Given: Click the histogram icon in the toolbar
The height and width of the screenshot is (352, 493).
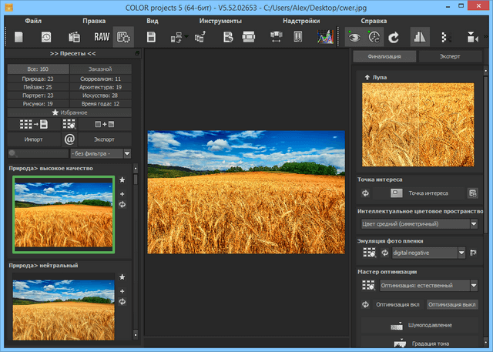Looking at the screenshot, I should pos(325,36).
